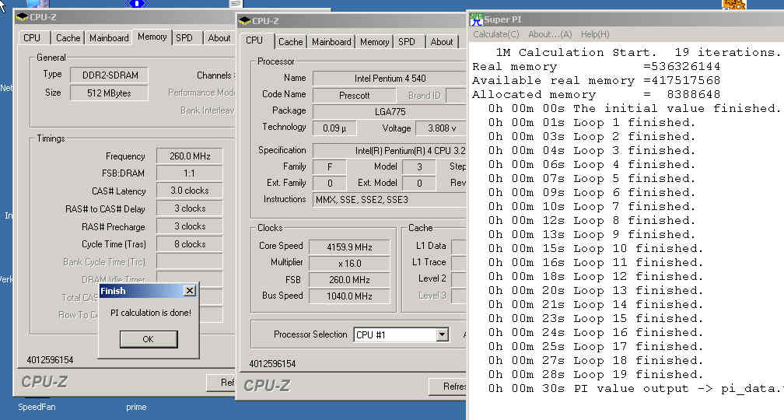Click the '1M Calculation Start' line

(637, 53)
